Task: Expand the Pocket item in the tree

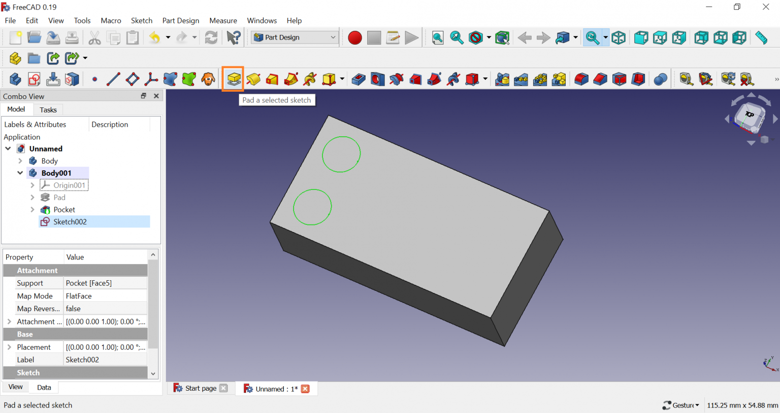Action: (x=32, y=210)
